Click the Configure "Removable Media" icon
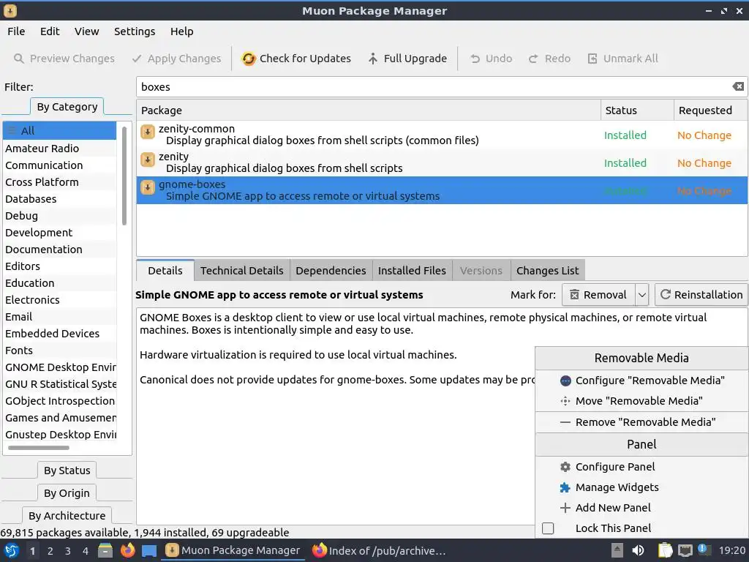The width and height of the screenshot is (749, 562). click(565, 381)
